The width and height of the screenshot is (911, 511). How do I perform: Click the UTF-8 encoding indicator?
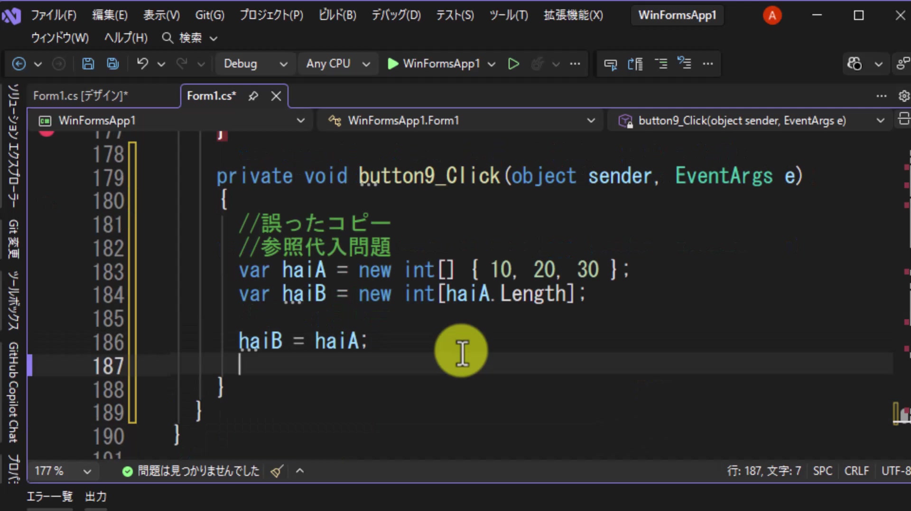[896, 471]
